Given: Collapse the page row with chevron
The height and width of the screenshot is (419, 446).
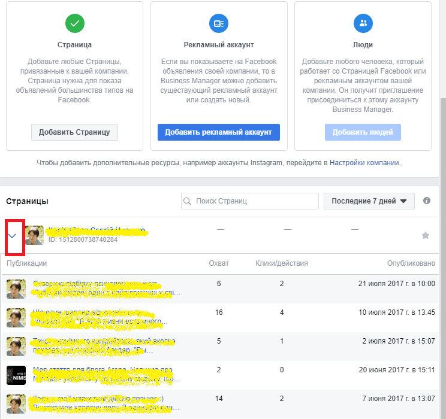Looking at the screenshot, I should (13, 236).
